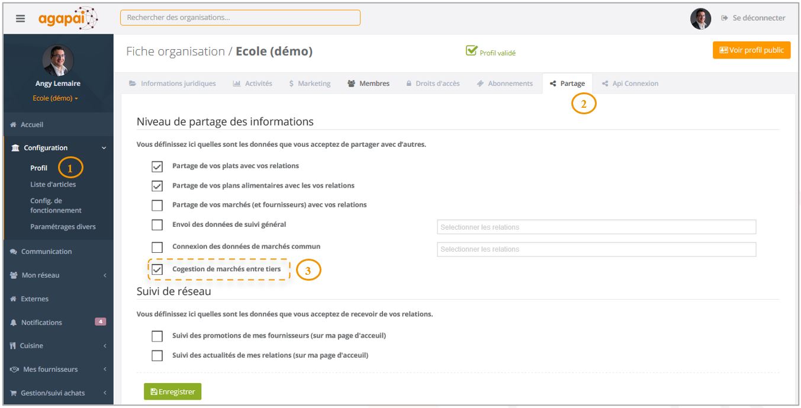This screenshot has width=801, height=408.
Task: Click the chart icon on Activités tab
Action: pyautogui.click(x=237, y=83)
